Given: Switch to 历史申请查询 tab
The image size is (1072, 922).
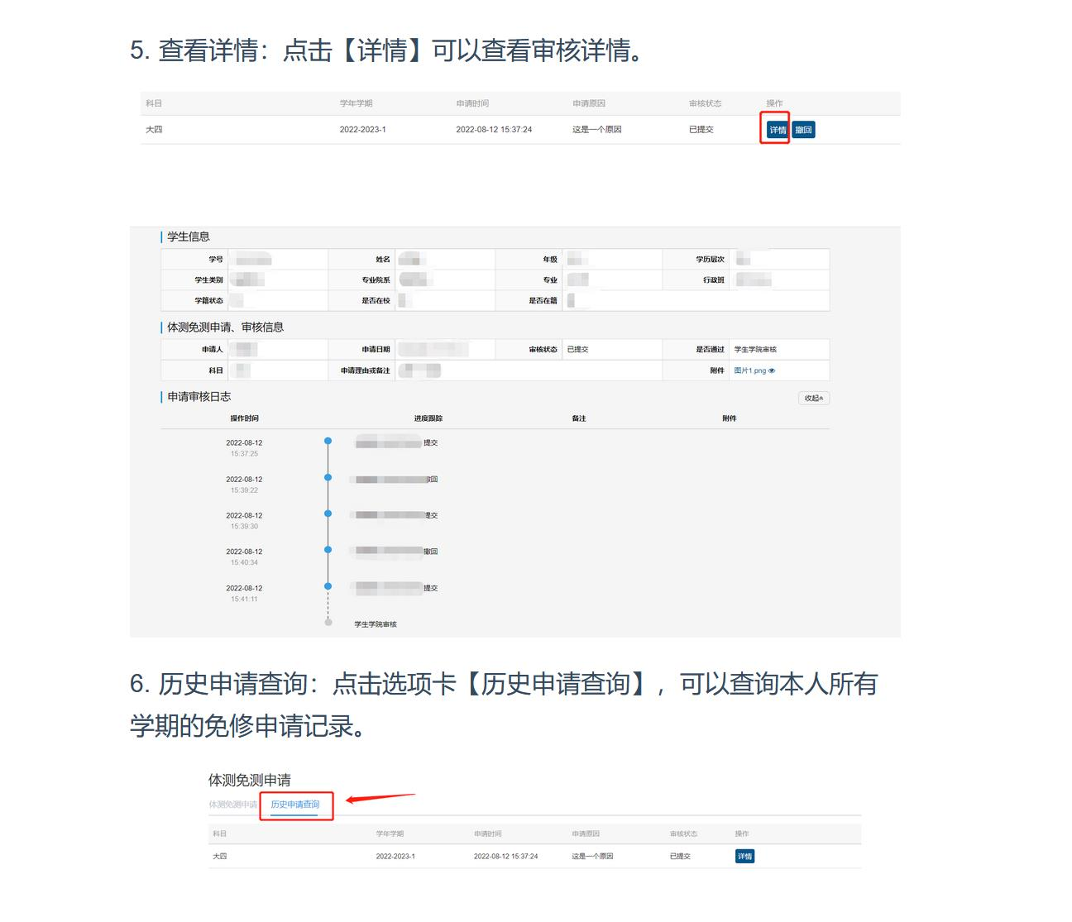Looking at the screenshot, I should (295, 805).
